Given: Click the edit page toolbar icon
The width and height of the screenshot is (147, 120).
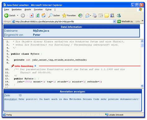Looking at the screenshot, I should tap(100, 16).
